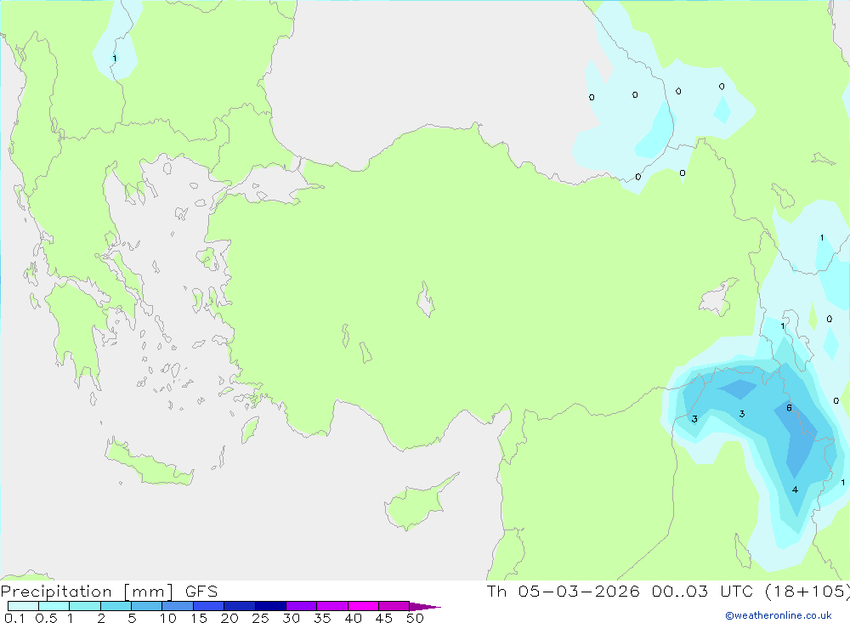Pick the 5–10 mm legend swatch
Viewport: 850px width, 623px height.
[147, 606]
